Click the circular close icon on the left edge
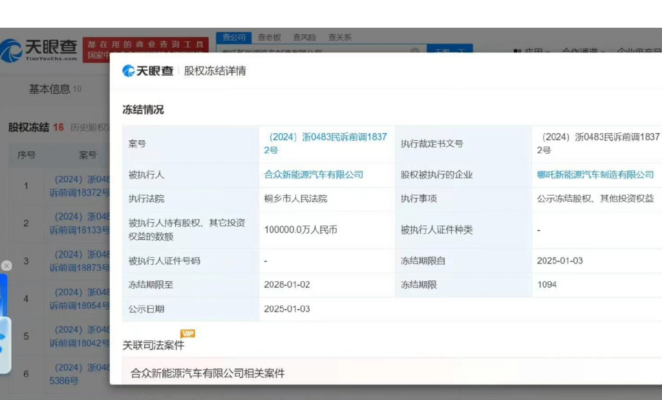Screen dimensions: 662x400 [6, 265]
